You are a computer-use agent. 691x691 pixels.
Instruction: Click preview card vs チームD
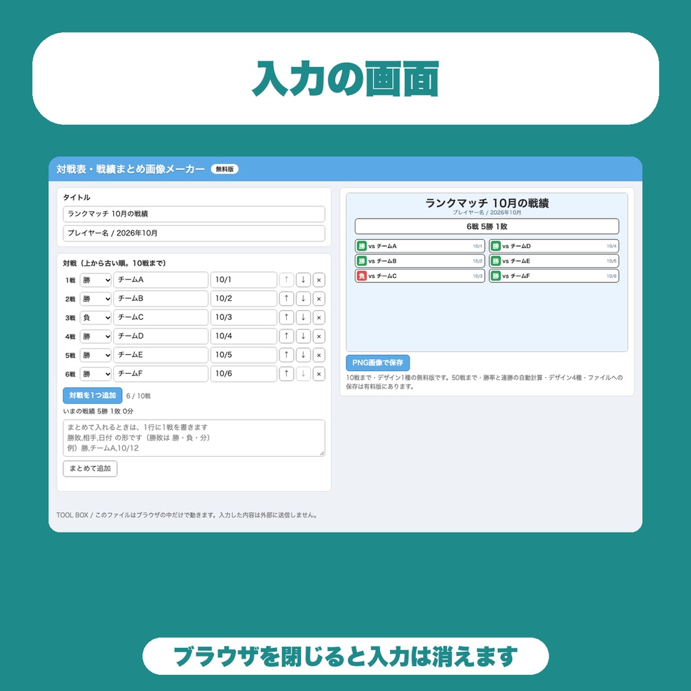554,246
